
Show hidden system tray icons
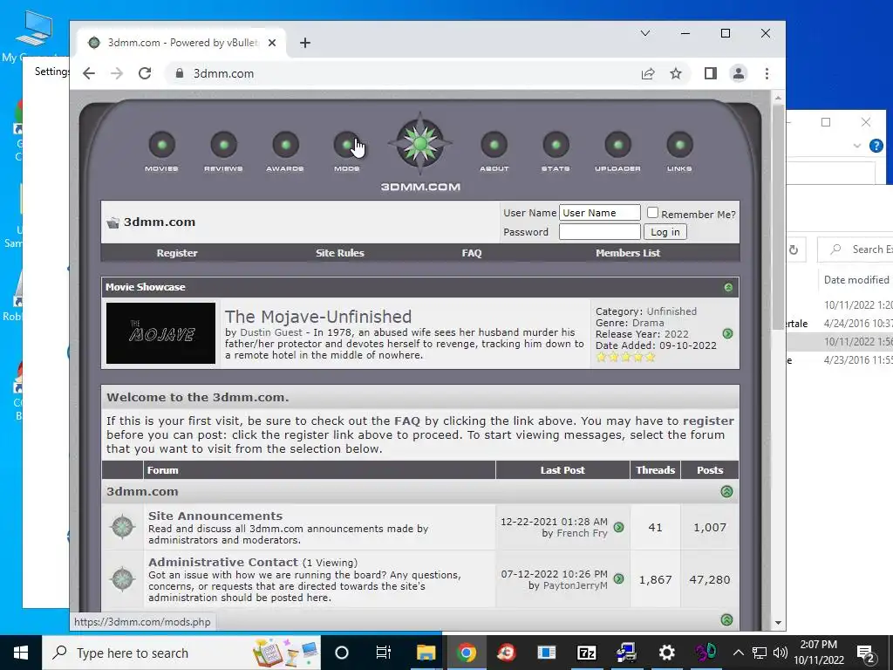pyautogui.click(x=738, y=653)
